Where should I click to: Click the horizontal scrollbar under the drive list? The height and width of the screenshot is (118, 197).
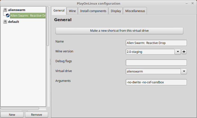[20, 108]
